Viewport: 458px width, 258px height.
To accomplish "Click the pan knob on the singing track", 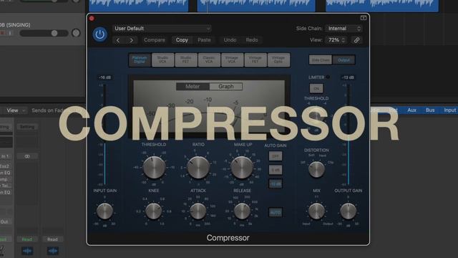I will 76,33.
